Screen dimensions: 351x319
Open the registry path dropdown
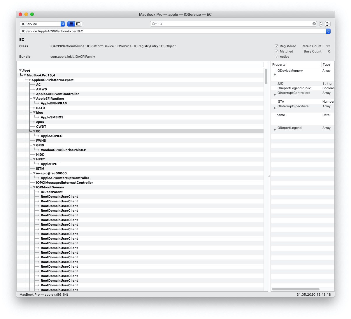click(x=328, y=31)
